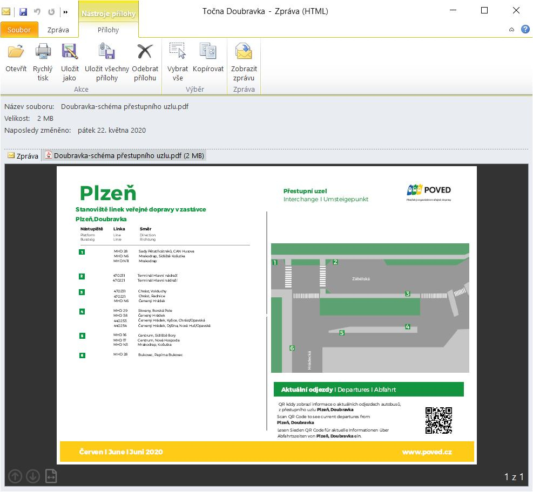Open the attachment with Otevřít
This screenshot has height=492, width=533.
point(16,58)
